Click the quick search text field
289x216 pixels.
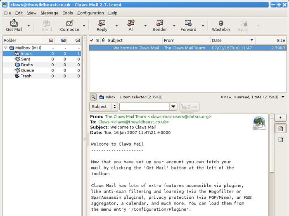pyautogui.click(x=144, y=107)
